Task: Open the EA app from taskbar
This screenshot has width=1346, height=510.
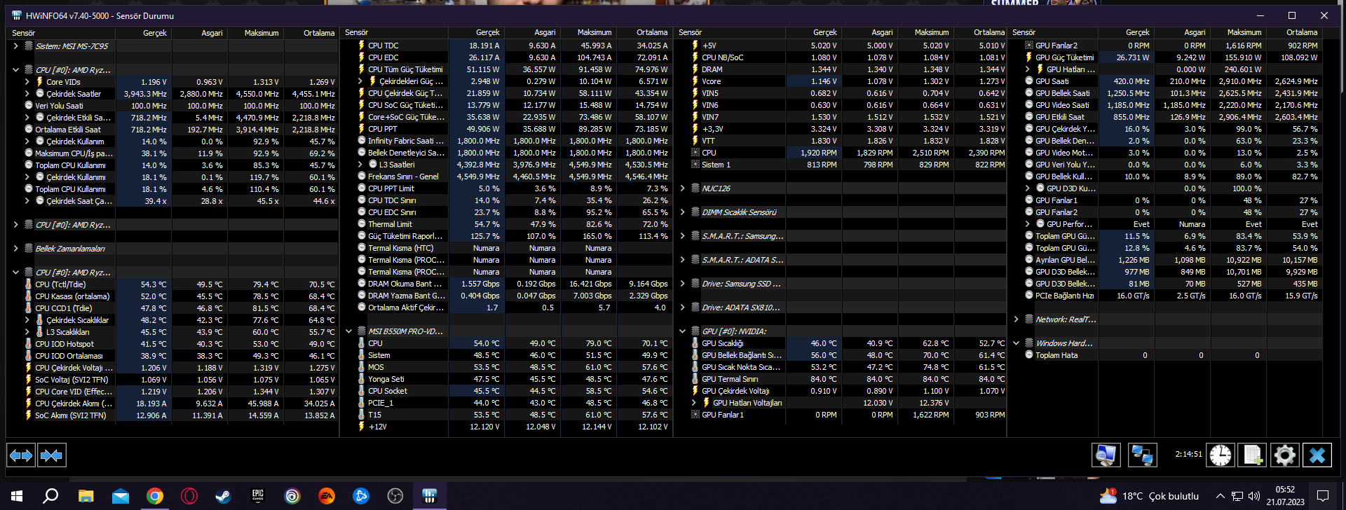Action: [327, 496]
